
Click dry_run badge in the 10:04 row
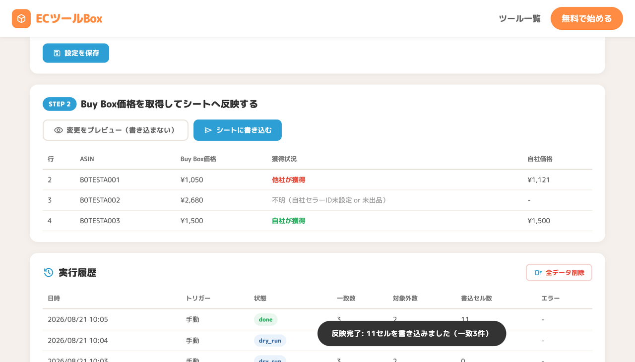tap(270, 341)
